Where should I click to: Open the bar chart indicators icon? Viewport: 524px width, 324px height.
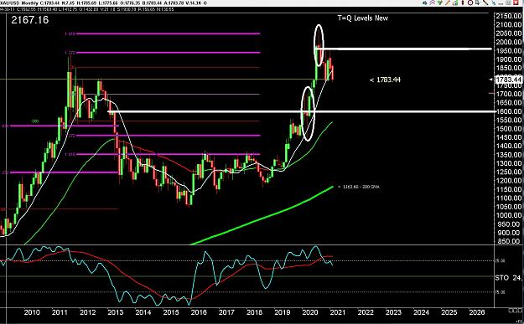tap(455, 3)
